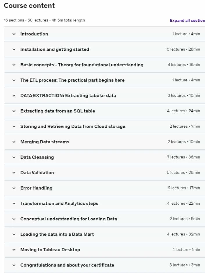Expand the Introduction section chevron
The image size is (205, 273).
[14, 34]
